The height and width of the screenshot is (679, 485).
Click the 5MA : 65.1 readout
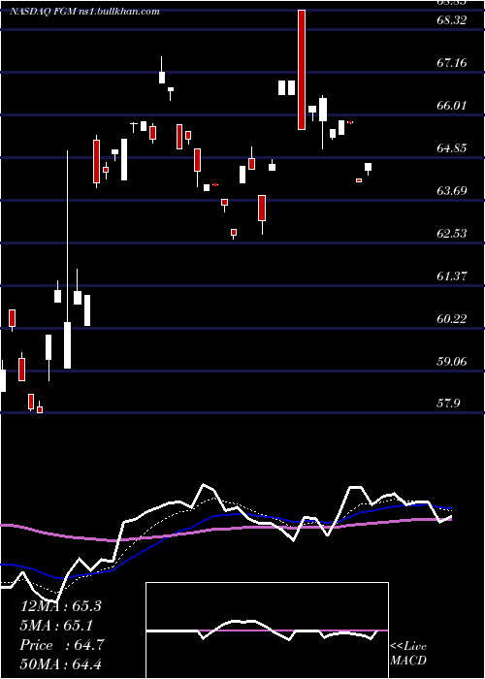coord(57,626)
